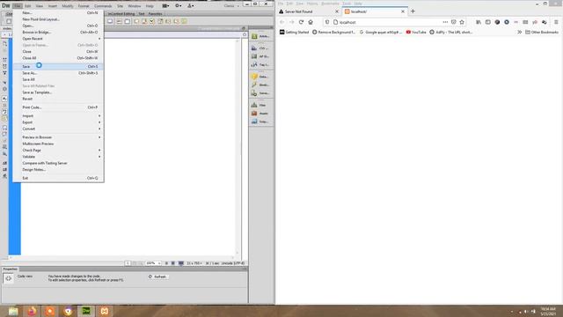Open the CSS Styles panel icon

(x=260, y=48)
